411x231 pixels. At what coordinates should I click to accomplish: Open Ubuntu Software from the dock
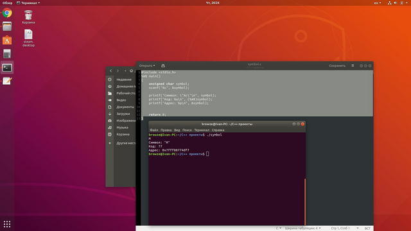(7, 40)
